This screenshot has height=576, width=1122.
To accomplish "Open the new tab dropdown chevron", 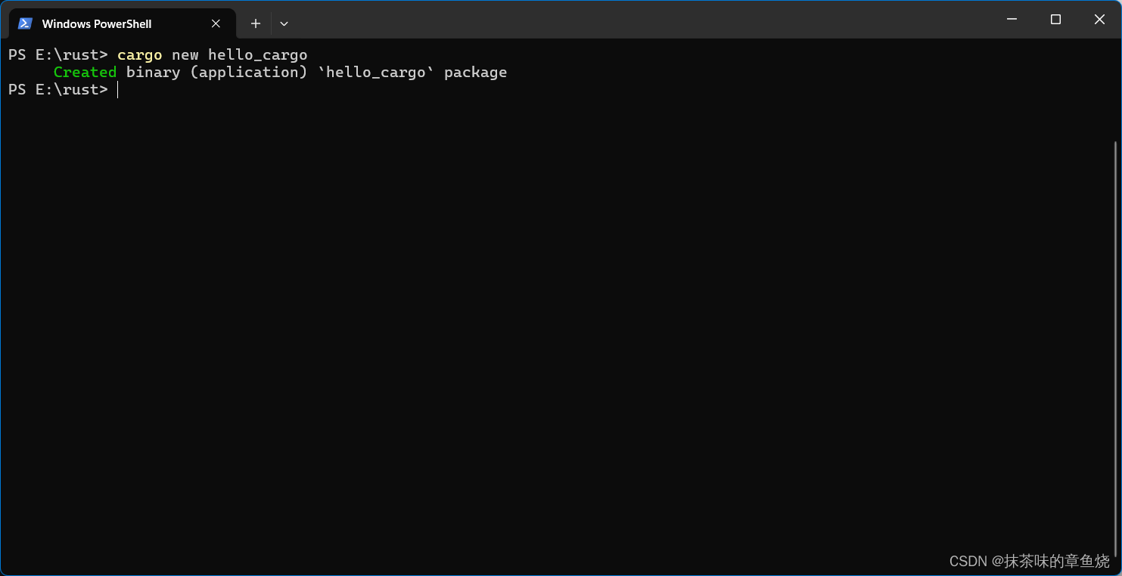I will (284, 23).
